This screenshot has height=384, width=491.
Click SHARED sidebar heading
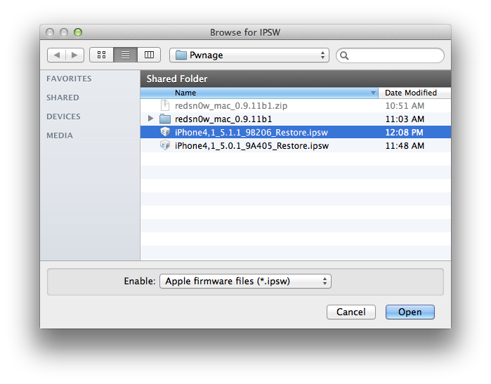(x=63, y=98)
